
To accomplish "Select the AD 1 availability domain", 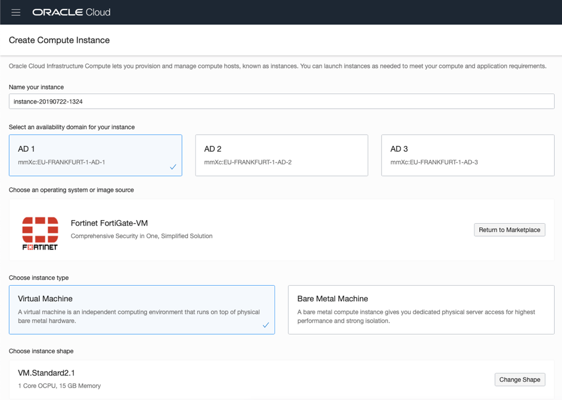I will (x=95, y=155).
